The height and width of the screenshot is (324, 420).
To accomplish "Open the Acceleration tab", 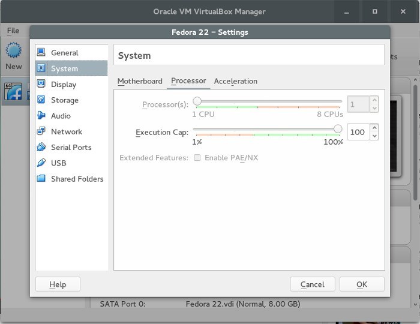I will [x=236, y=81].
